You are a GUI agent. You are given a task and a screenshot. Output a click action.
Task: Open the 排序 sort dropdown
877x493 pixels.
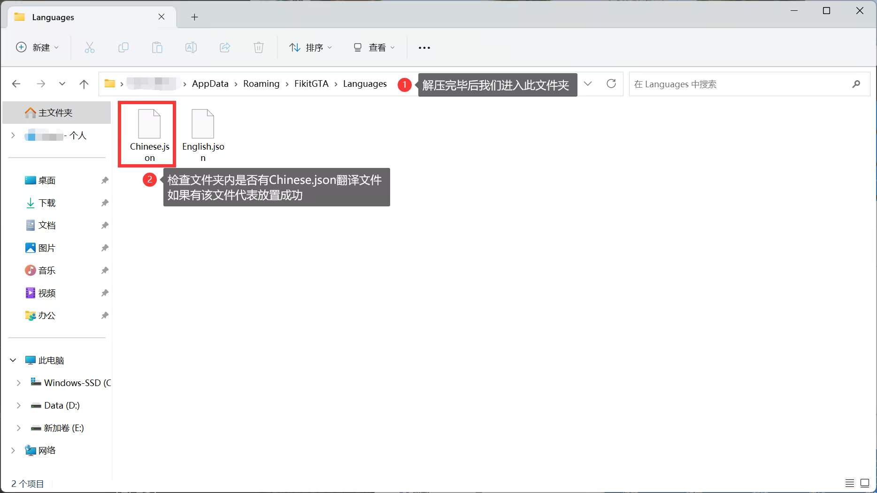pyautogui.click(x=311, y=47)
